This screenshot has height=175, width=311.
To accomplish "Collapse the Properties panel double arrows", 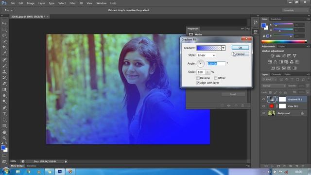I will click(242, 29).
